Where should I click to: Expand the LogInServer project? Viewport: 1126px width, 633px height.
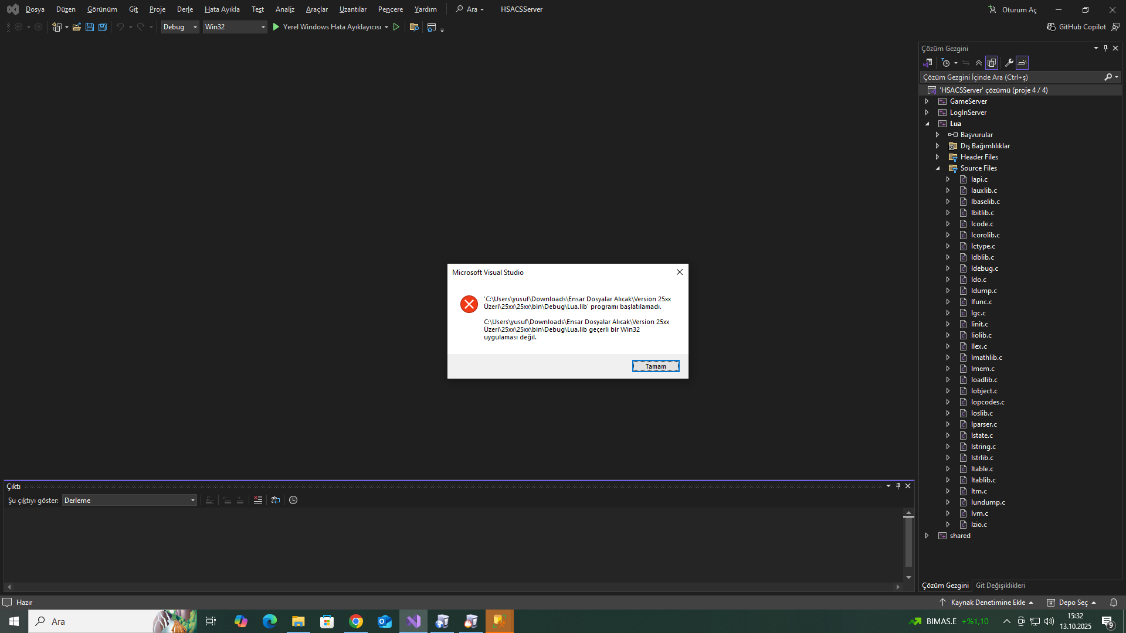coord(927,113)
